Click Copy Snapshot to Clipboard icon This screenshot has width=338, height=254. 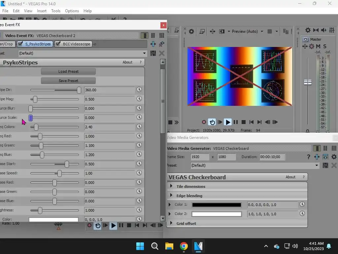pos(286,31)
